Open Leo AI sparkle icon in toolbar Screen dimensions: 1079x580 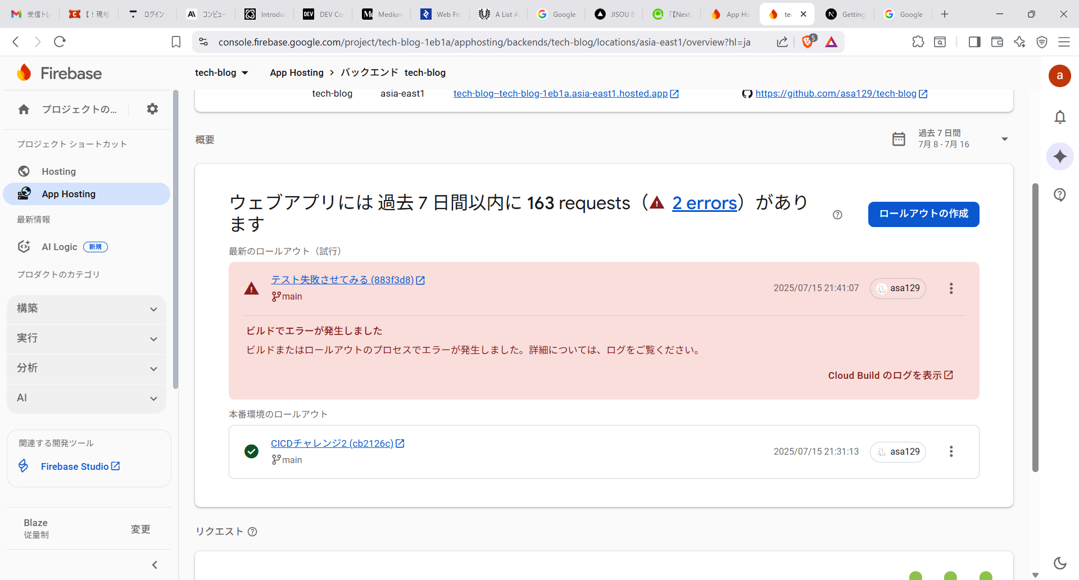coord(1019,42)
